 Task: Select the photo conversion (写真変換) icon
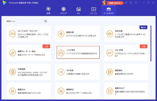pos(13,72)
